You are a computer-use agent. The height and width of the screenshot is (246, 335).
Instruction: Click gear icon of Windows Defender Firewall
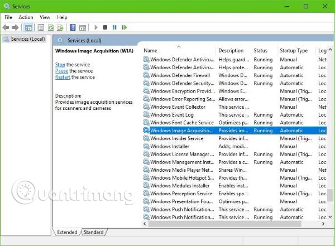[146, 75]
